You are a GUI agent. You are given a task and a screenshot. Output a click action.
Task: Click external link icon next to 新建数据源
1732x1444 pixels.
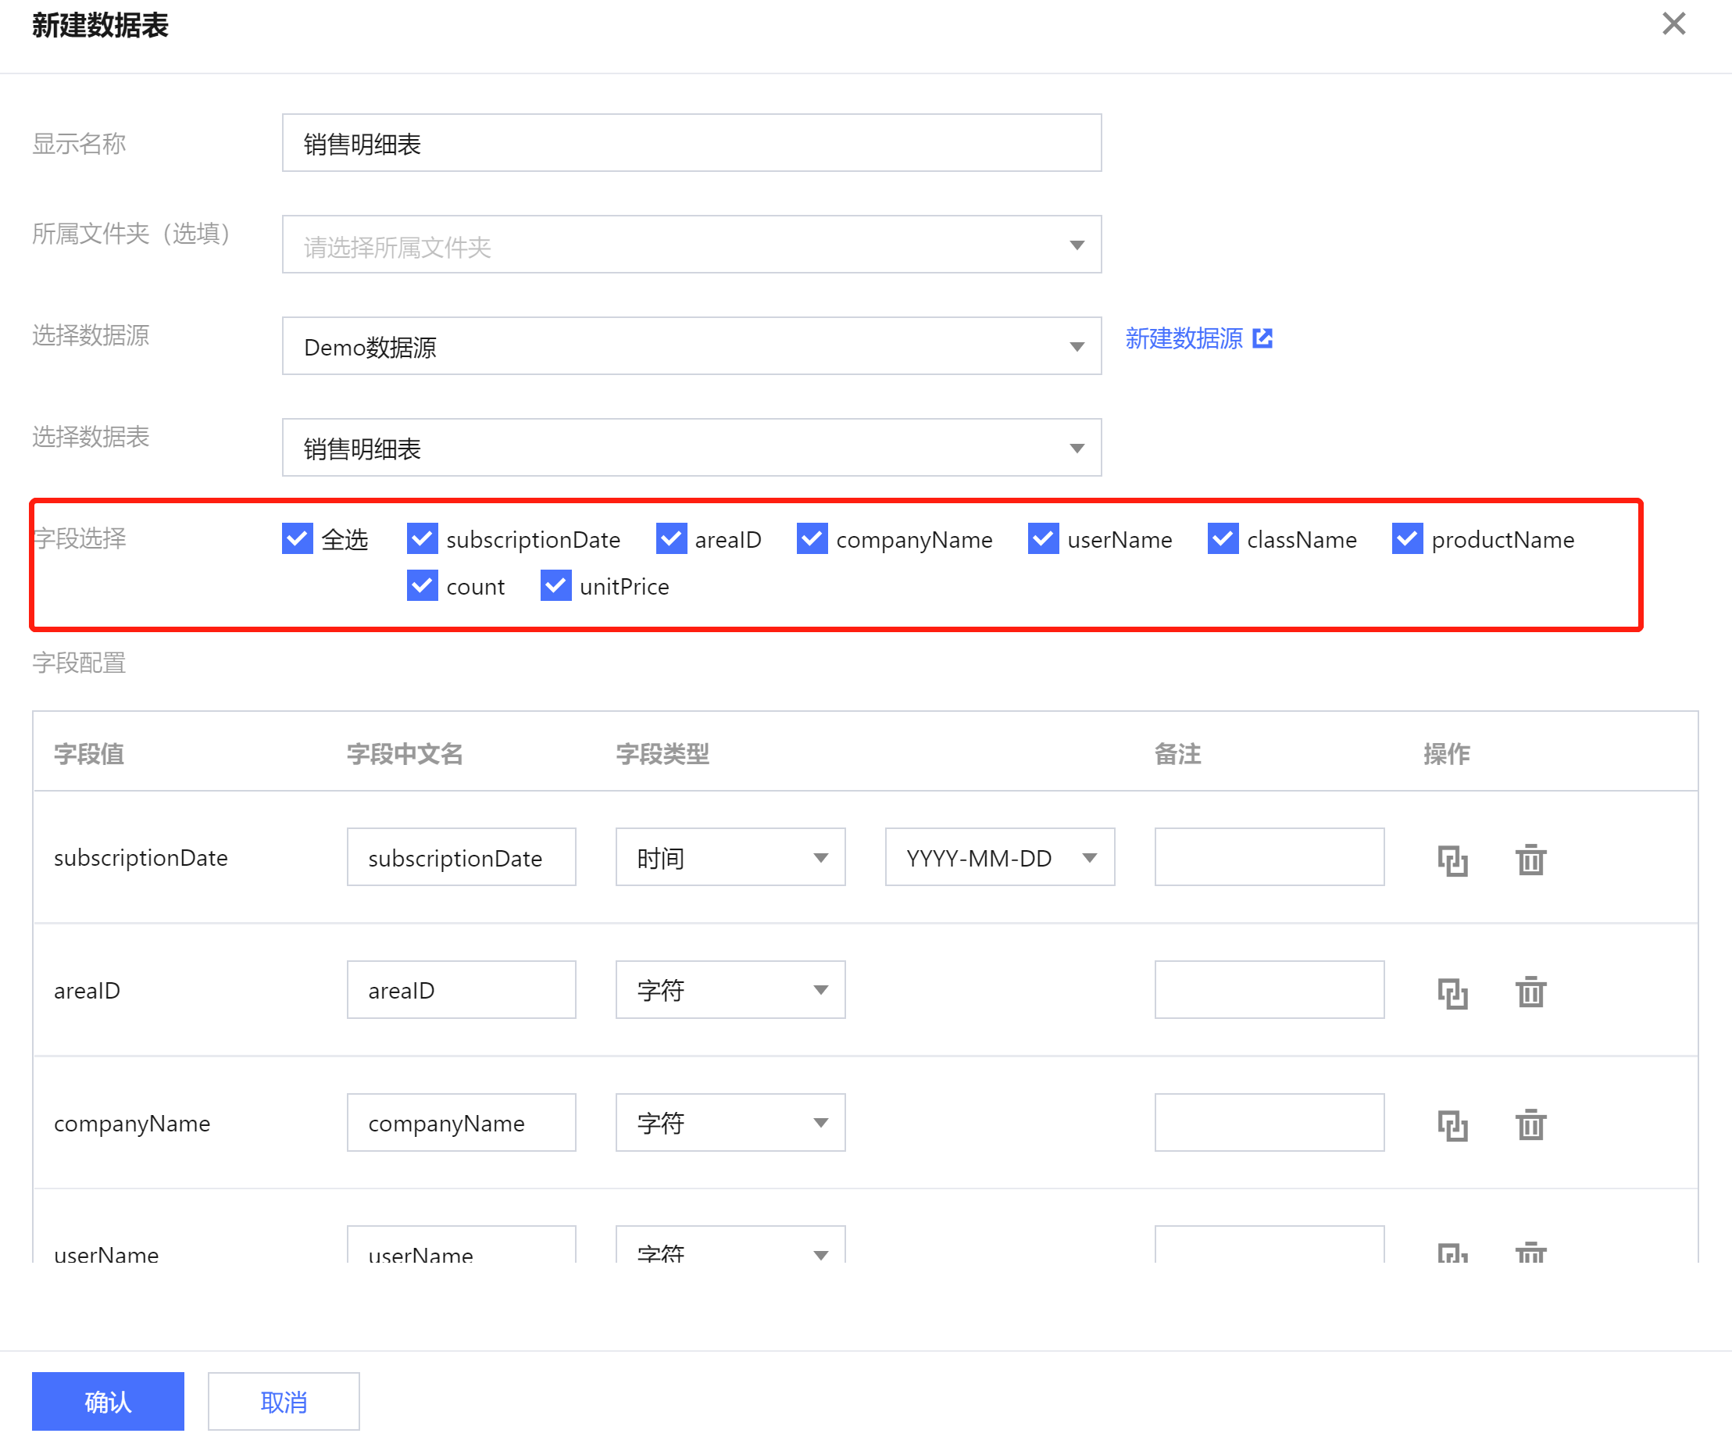coord(1262,338)
